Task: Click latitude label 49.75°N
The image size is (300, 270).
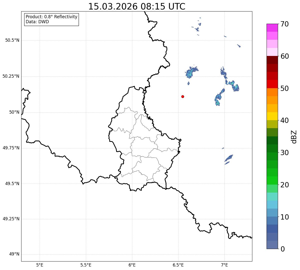Action: pyautogui.click(x=11, y=148)
